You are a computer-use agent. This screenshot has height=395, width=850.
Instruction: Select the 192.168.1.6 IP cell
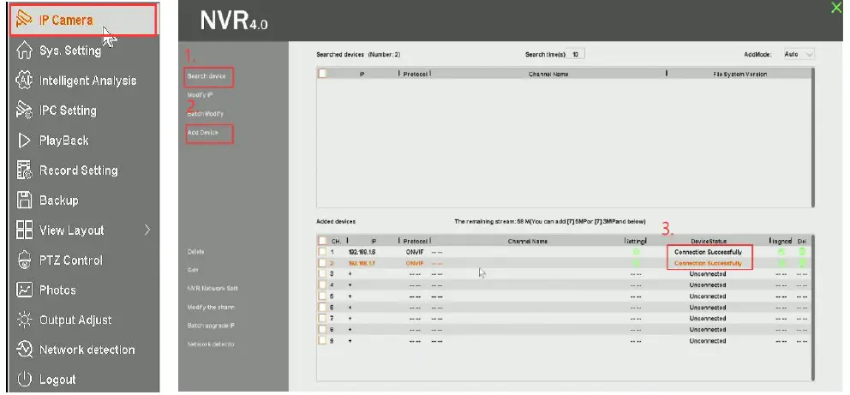[362, 252]
